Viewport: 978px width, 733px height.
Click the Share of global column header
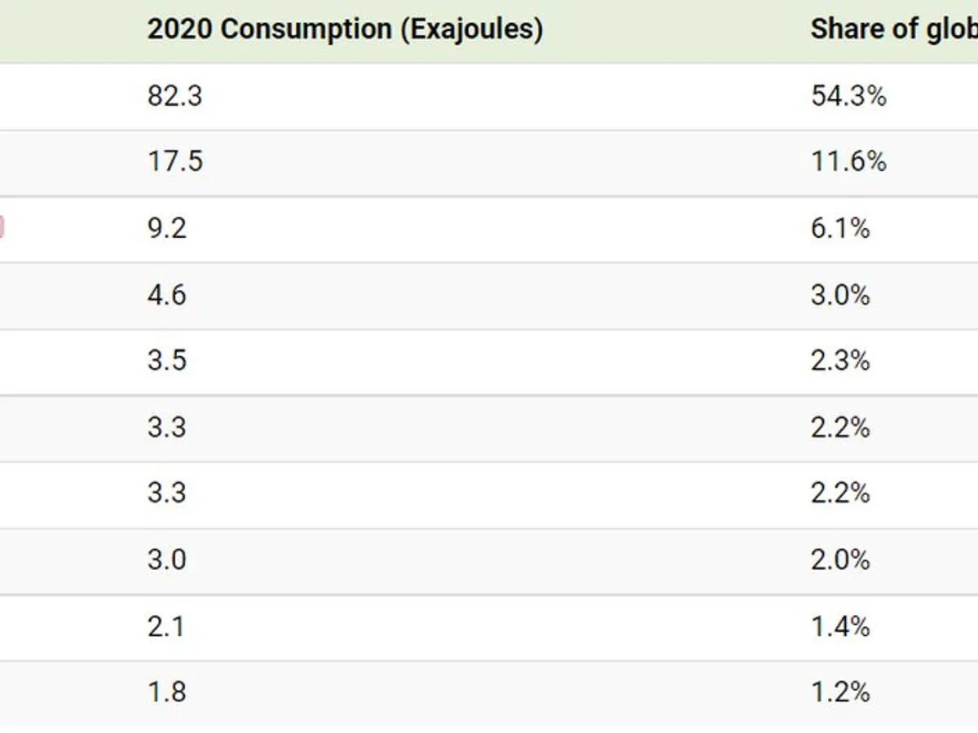(893, 29)
